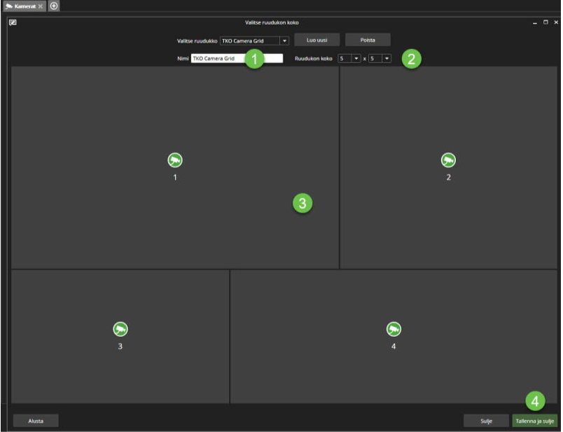Expand the second Ruudukon koko size dropdown

point(386,58)
